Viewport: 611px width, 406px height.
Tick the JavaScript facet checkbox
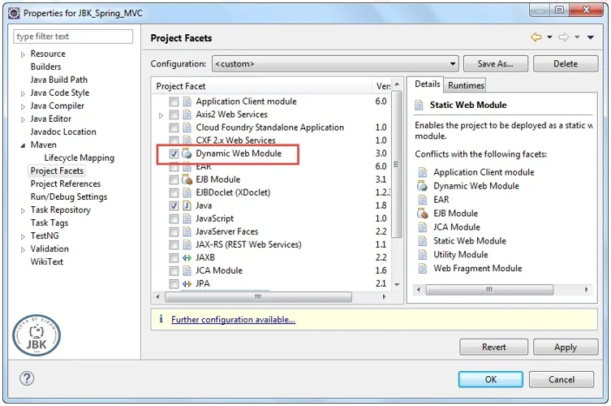point(174,218)
